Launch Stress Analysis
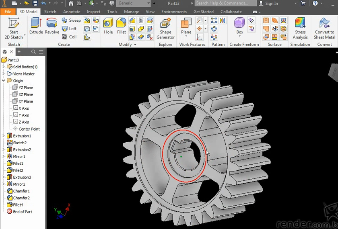 (x=300, y=28)
